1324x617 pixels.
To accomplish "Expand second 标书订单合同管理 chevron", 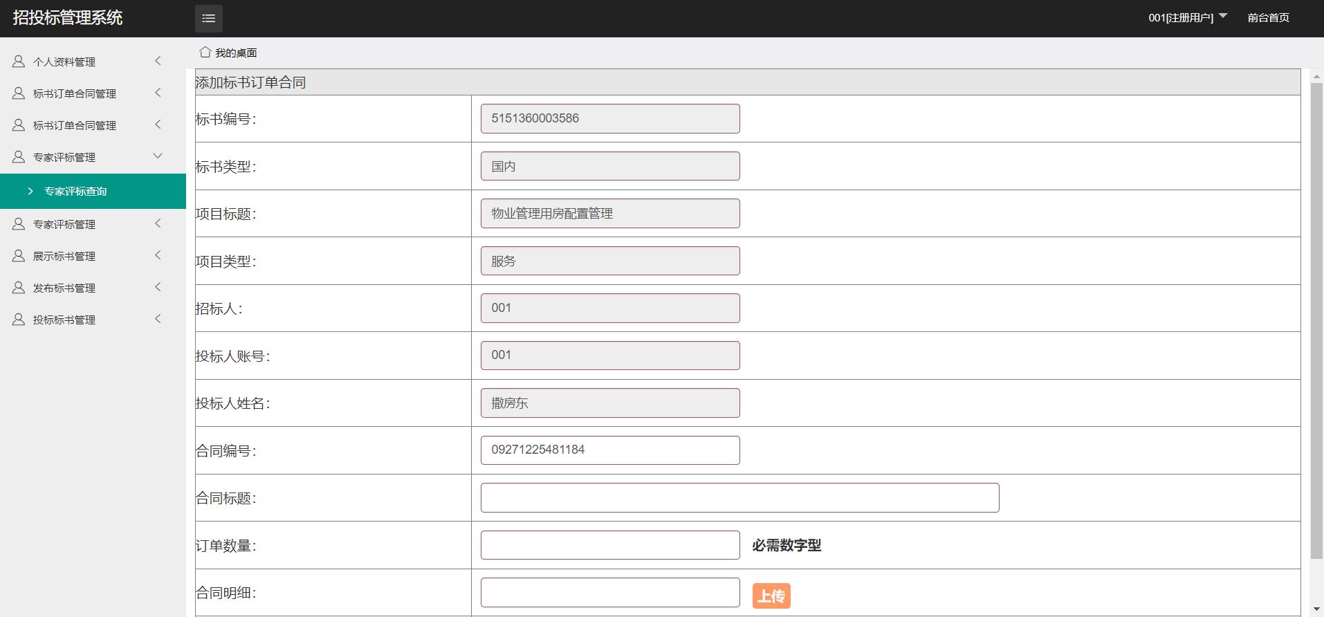I will (158, 125).
